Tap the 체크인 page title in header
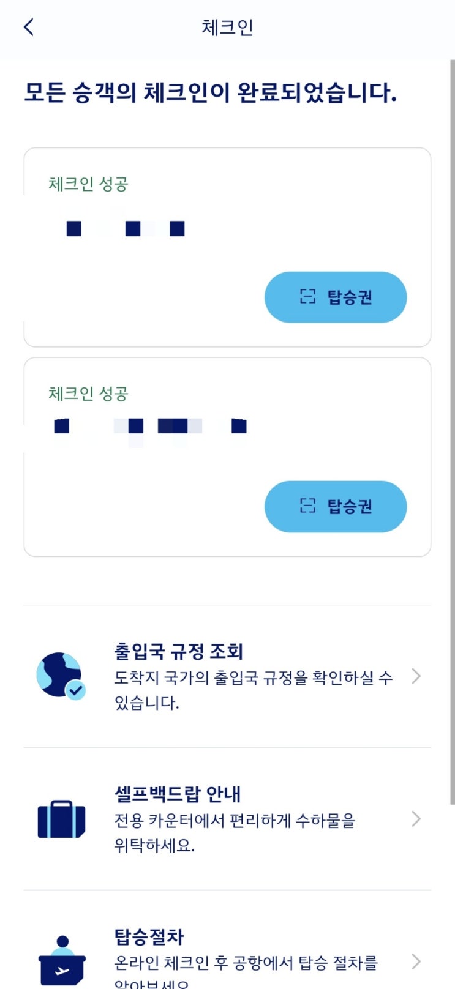 pyautogui.click(x=227, y=28)
